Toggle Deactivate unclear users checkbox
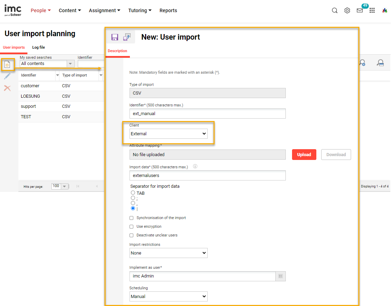391x306 pixels. (x=132, y=235)
